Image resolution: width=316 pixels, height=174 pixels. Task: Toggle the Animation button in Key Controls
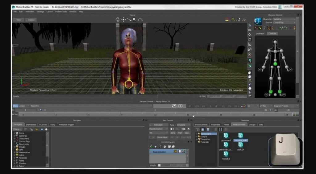pyautogui.click(x=158, y=125)
